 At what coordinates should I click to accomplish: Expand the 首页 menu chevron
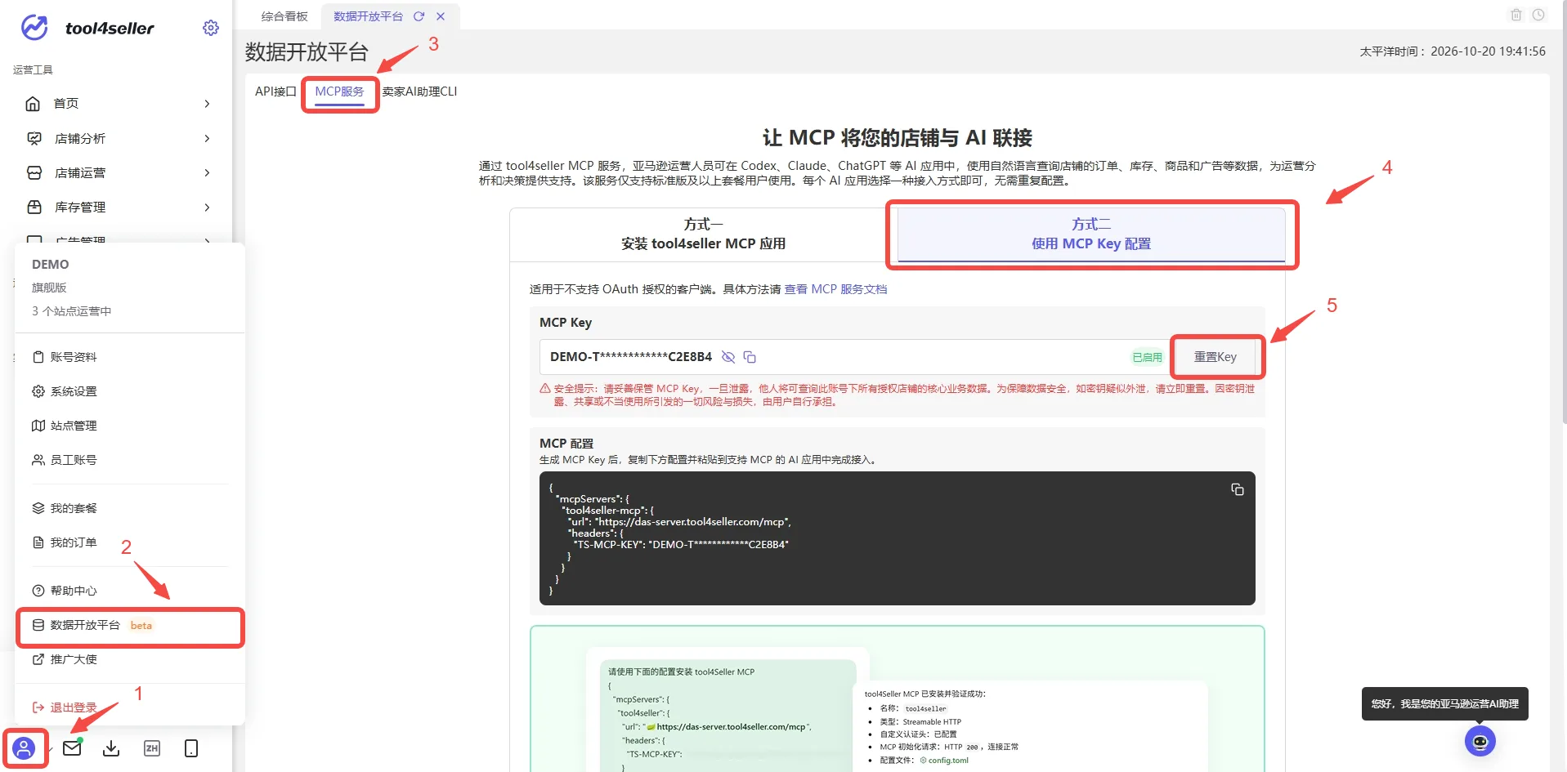[207, 104]
